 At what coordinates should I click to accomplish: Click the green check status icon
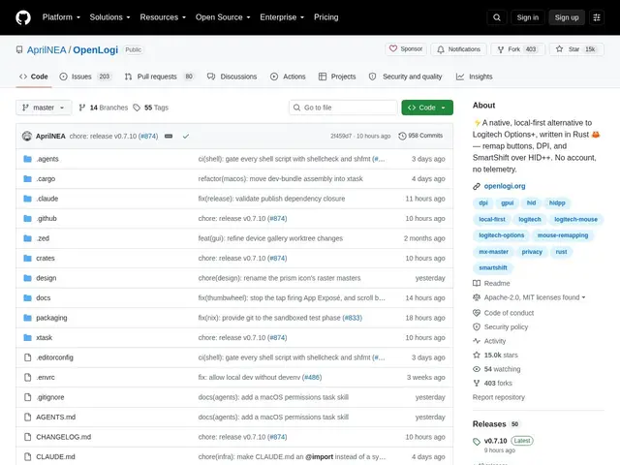(x=186, y=136)
